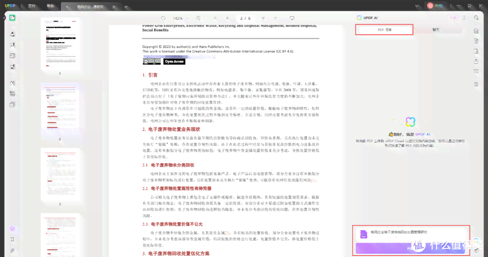Image resolution: width=488 pixels, height=257 pixels.
Task: Open the email send icon in right sidebar
Action: [476, 71]
